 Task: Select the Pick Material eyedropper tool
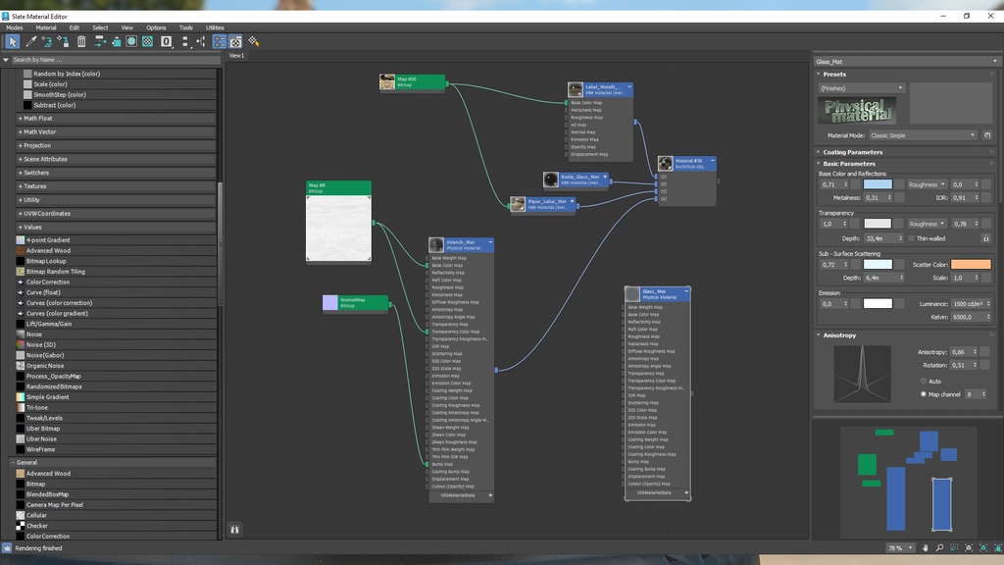pyautogui.click(x=30, y=42)
